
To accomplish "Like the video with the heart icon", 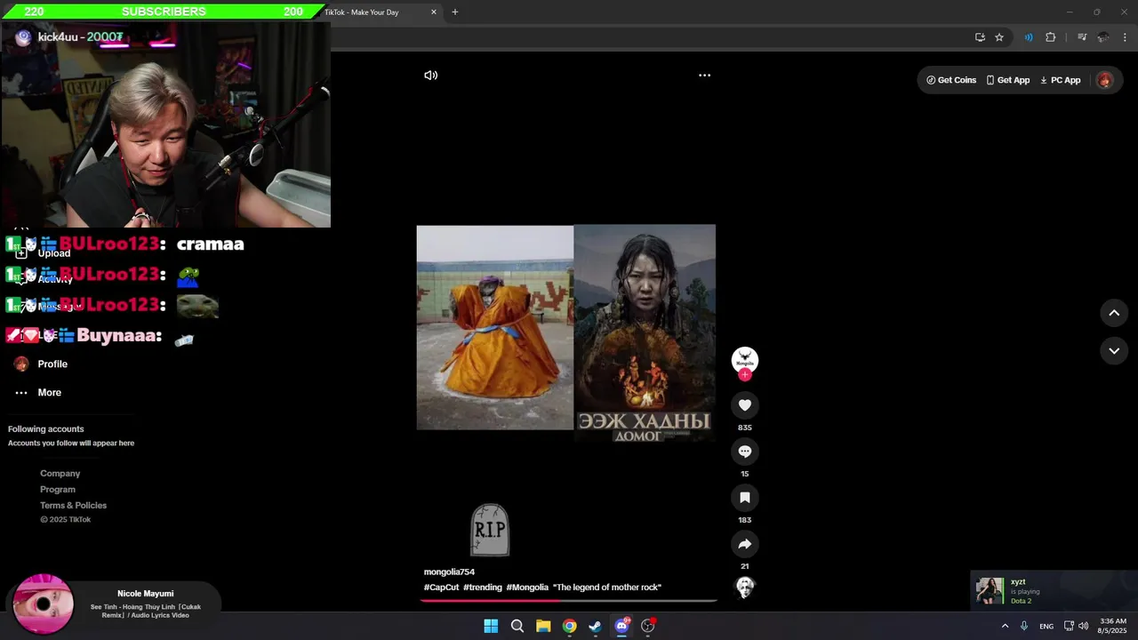I will point(745,405).
